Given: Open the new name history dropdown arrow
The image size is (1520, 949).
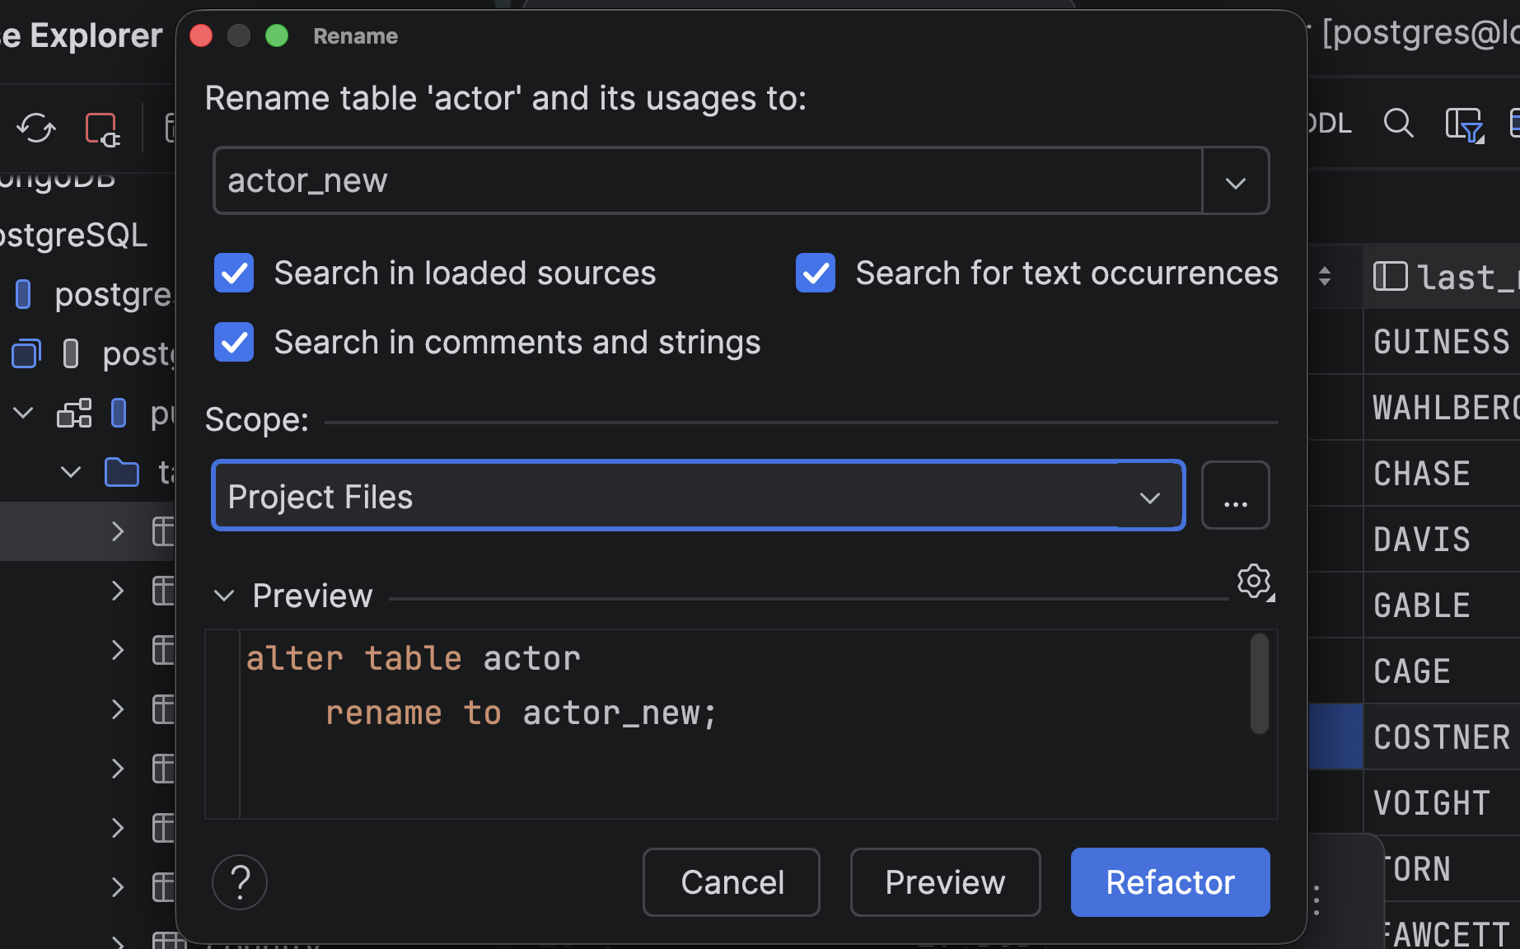Looking at the screenshot, I should point(1235,181).
